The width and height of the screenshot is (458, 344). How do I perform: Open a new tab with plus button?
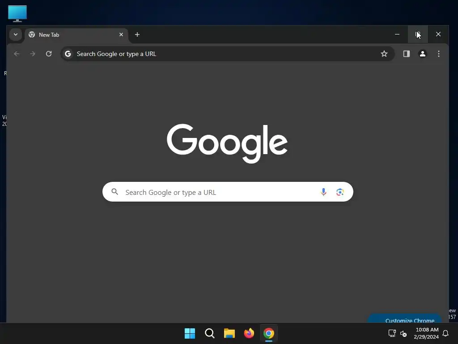[x=137, y=34]
